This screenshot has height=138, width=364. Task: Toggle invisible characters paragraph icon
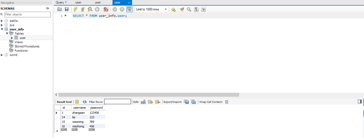click(196, 9)
